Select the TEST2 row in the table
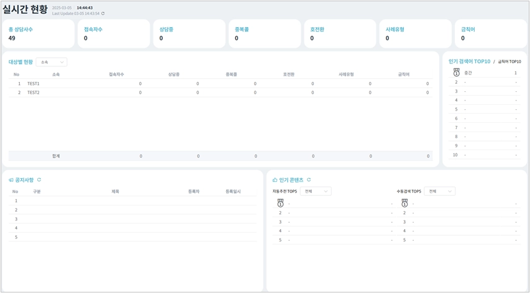530x293 pixels. click(221, 92)
